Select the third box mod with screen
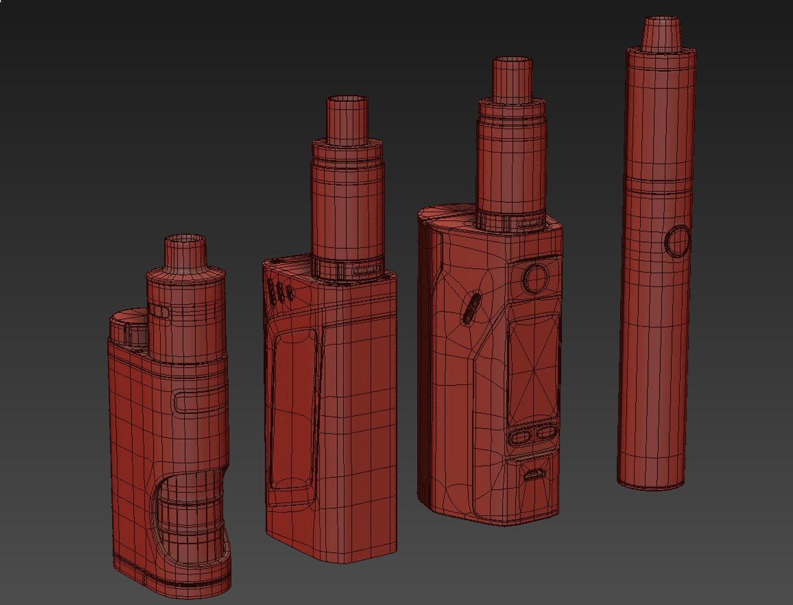 coord(490,291)
